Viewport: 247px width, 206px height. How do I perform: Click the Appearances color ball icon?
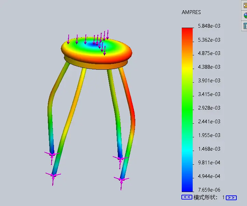tap(245, 16)
